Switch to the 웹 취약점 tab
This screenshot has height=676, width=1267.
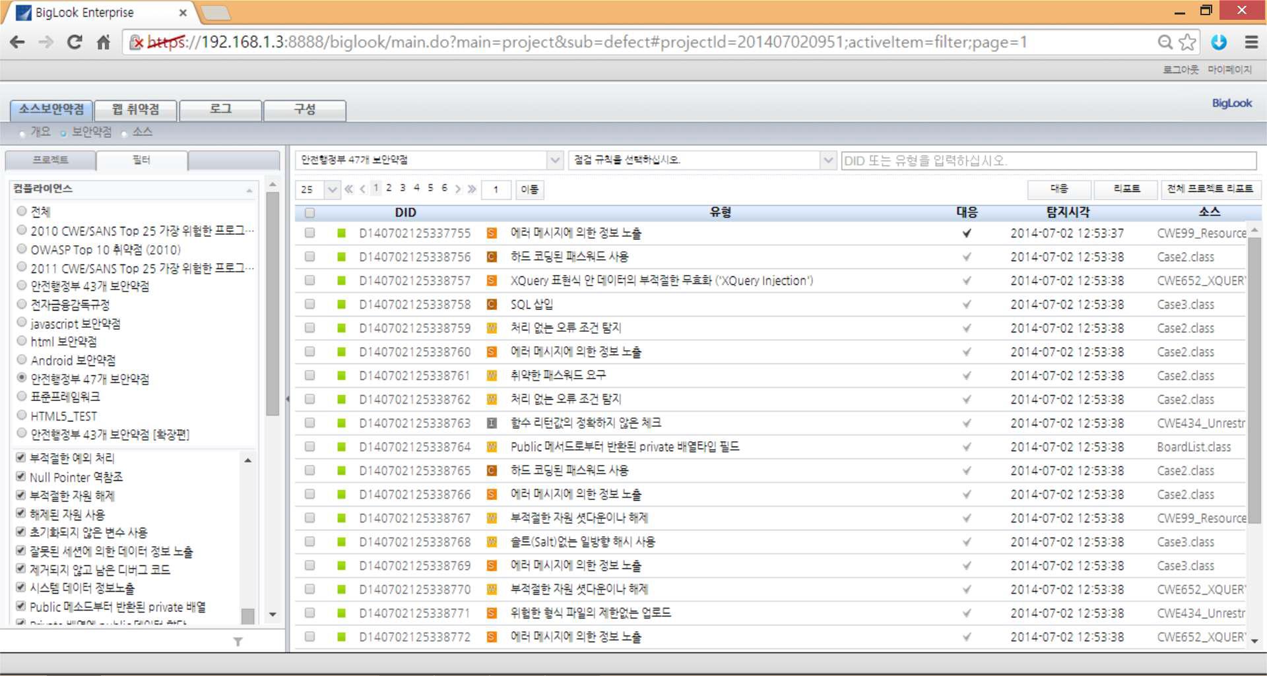pos(136,109)
